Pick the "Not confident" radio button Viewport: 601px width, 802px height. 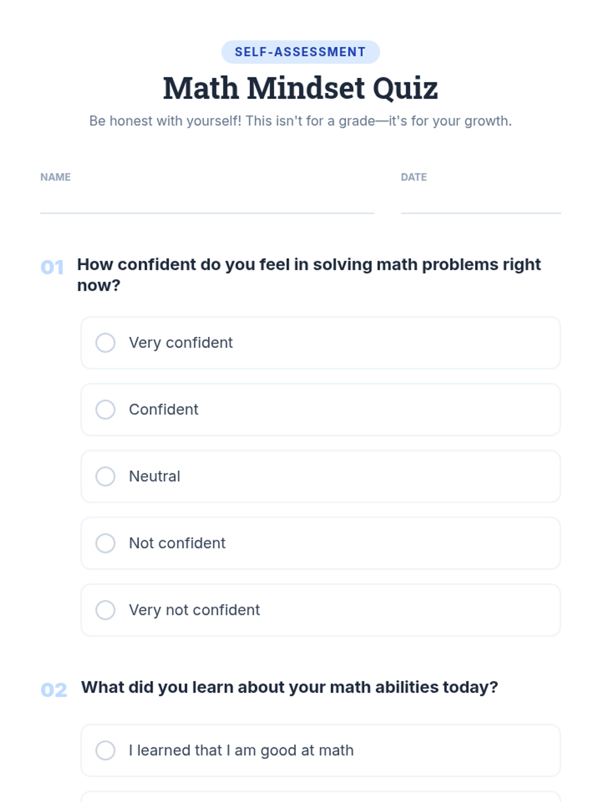pyautogui.click(x=105, y=543)
